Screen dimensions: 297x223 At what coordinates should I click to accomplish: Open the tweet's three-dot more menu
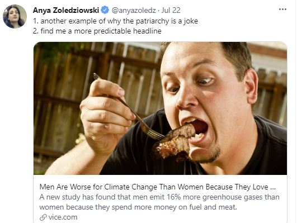pos(282,10)
